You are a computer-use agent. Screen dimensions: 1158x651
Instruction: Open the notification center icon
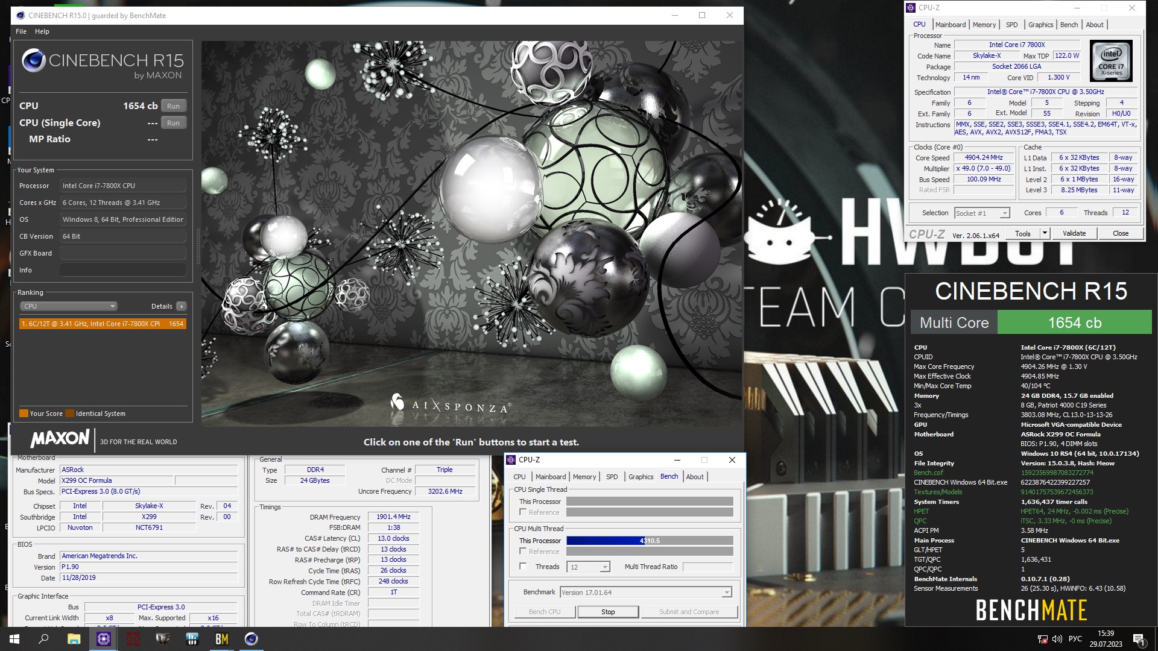click(x=1139, y=639)
